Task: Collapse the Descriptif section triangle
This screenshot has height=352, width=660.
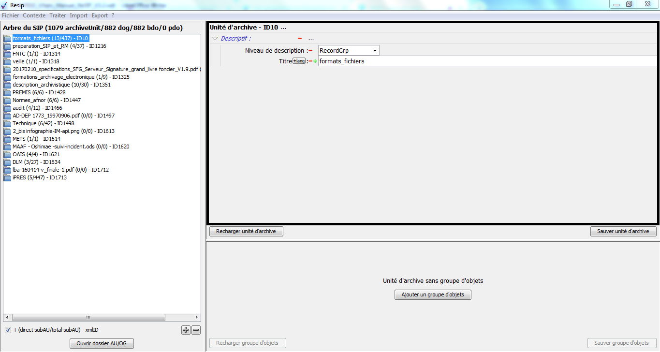Action: [x=215, y=39]
